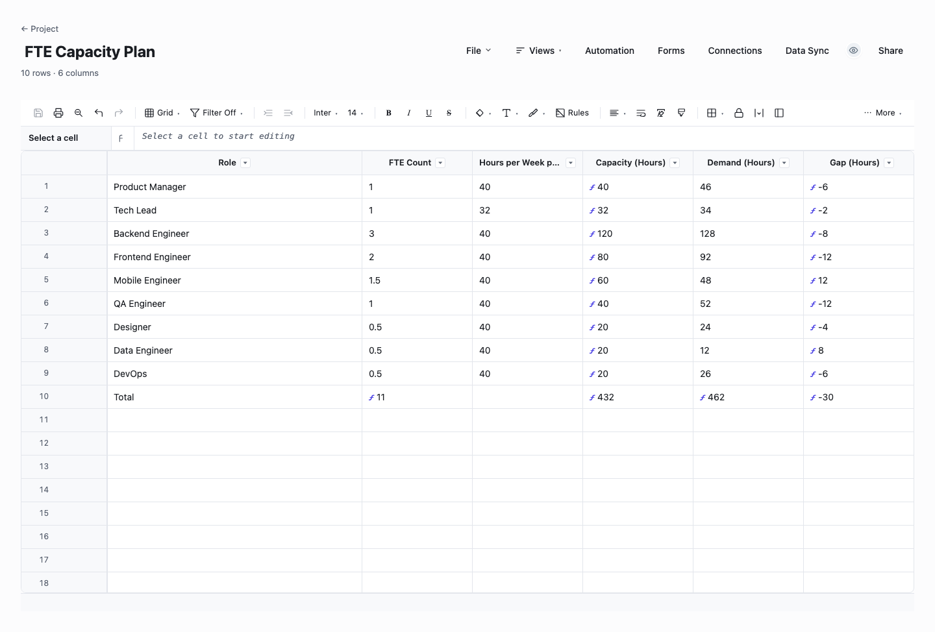
Task: Open the font size 14 dropdown
Action: (x=355, y=113)
